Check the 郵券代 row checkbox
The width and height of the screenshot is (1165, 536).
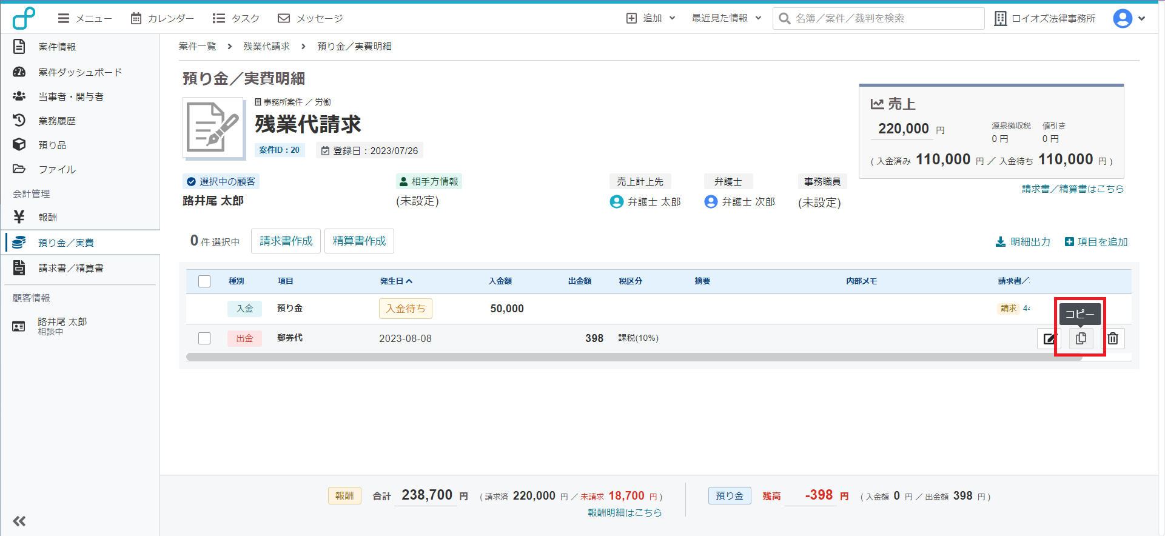(204, 338)
